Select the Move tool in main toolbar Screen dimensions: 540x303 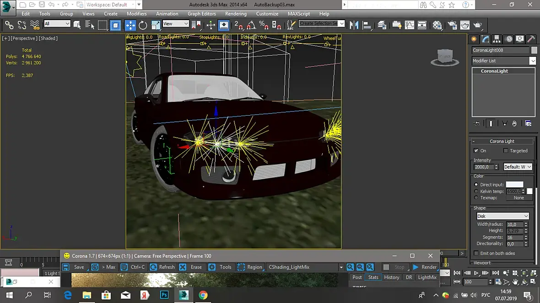click(x=130, y=25)
